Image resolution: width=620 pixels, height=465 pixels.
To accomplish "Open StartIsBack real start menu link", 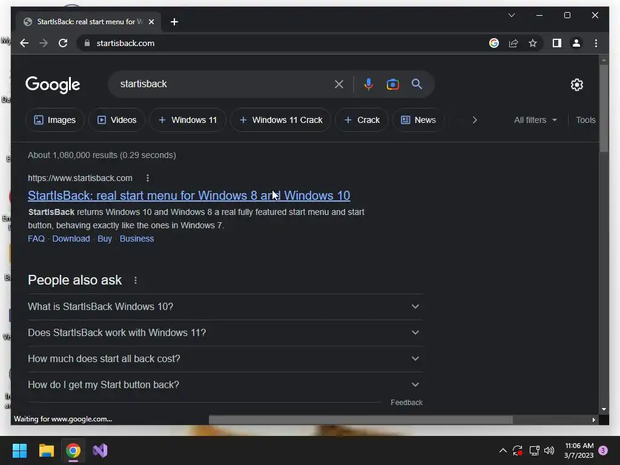I will (189, 196).
